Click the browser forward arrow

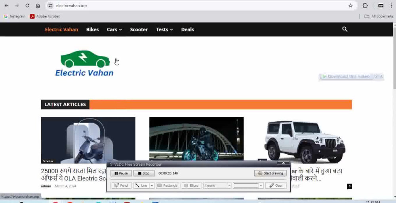point(17,6)
